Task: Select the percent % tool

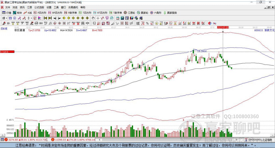Action: pyautogui.click(x=147, y=23)
